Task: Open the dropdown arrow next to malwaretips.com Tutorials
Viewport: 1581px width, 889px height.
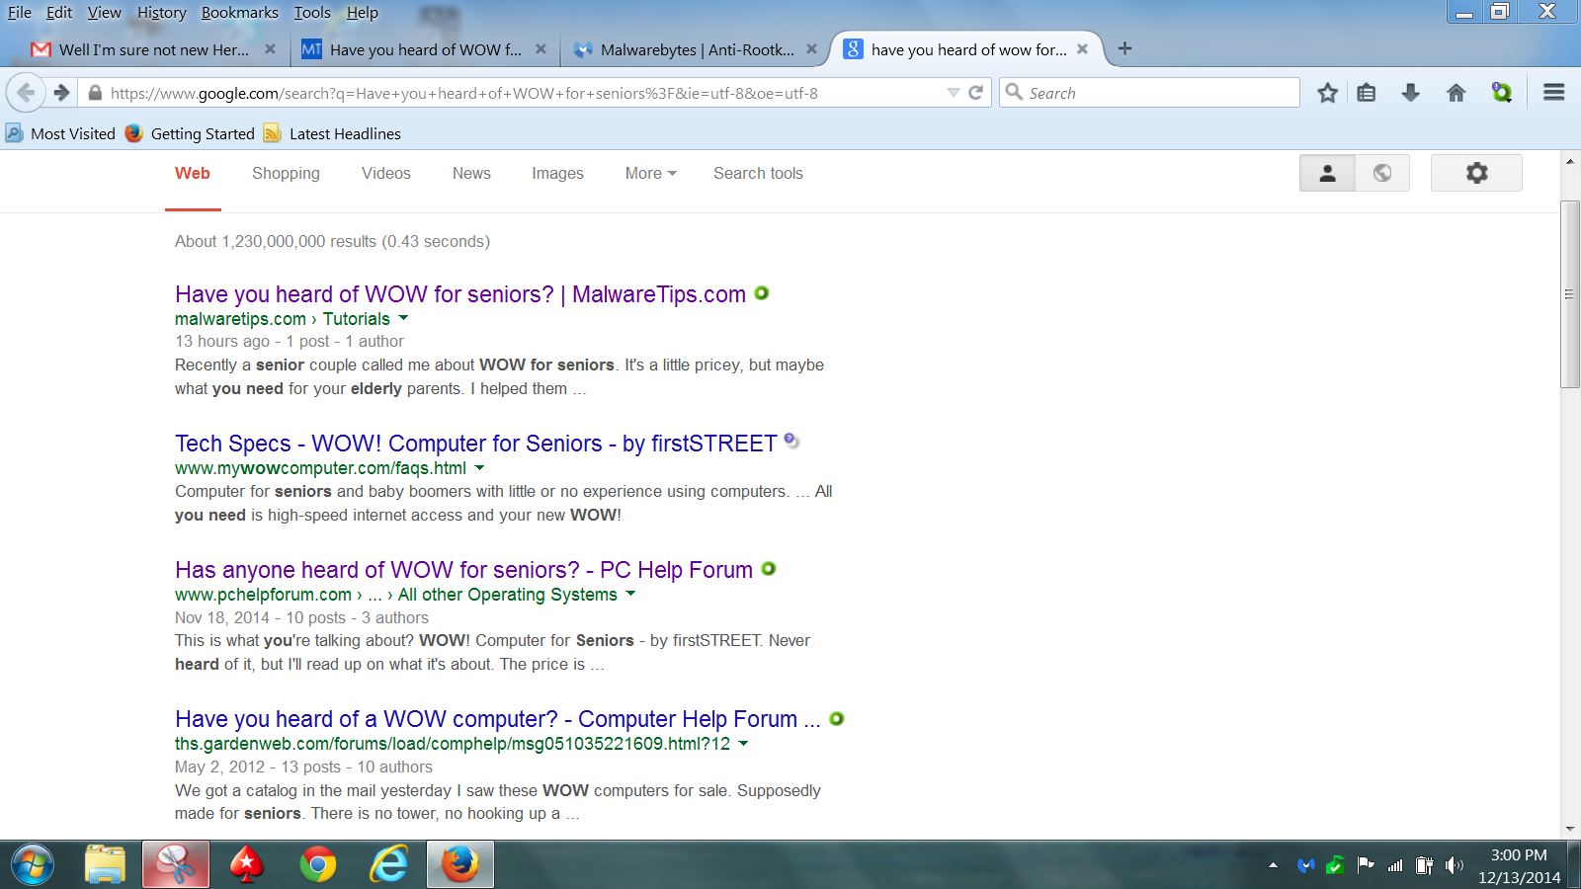Action: 403,318
